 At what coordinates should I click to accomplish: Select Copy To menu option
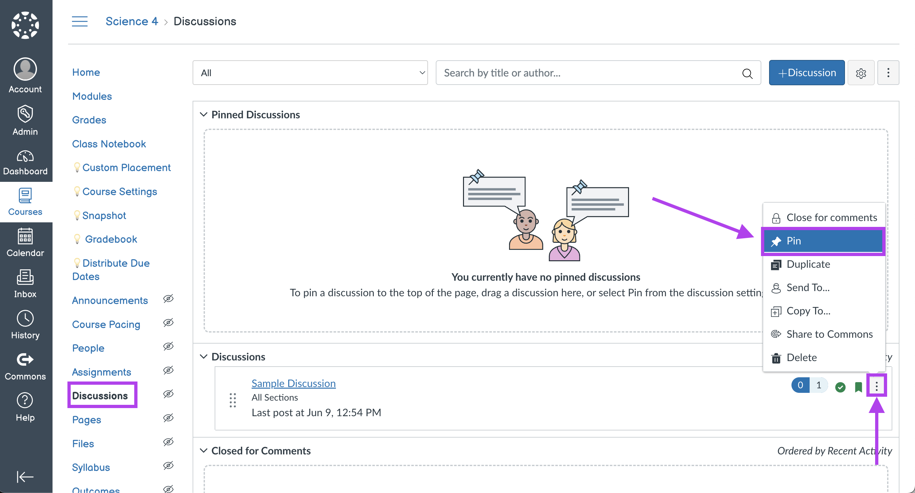tap(808, 310)
